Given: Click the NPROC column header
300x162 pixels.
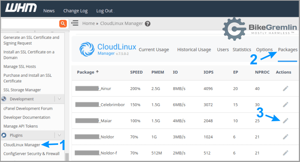Looking at the screenshot, I should coord(262,72).
